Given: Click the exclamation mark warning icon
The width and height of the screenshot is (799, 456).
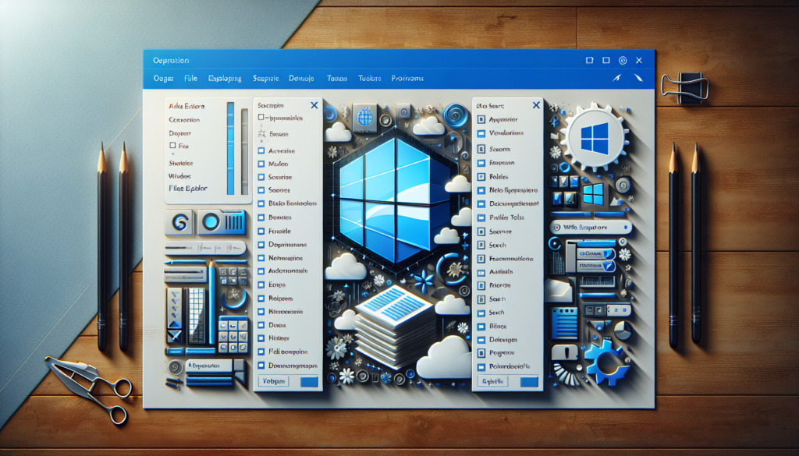Looking at the screenshot, I should [x=565, y=352].
